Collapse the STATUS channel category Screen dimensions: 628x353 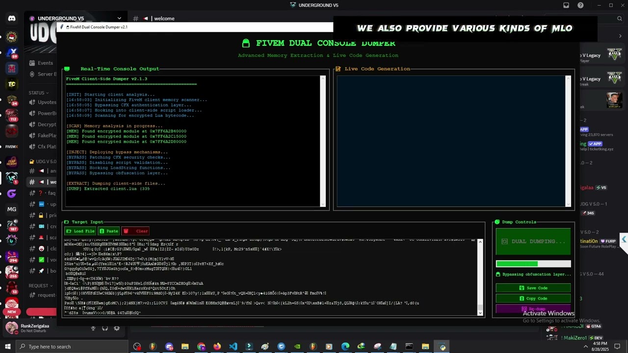coord(39,93)
